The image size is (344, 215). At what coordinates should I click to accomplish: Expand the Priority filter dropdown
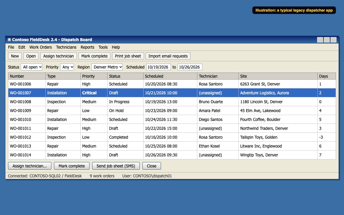(67, 67)
